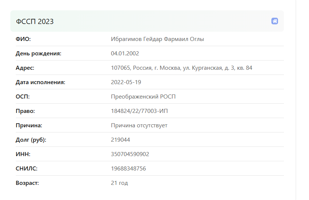Image resolution: width=309 pixels, height=200 pixels.
Task: Click the case number ending in ИП
Action: click(139, 111)
